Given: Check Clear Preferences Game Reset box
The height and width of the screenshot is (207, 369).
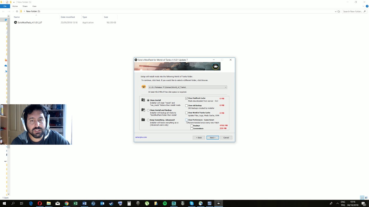Looking at the screenshot, I should click(x=187, y=120).
